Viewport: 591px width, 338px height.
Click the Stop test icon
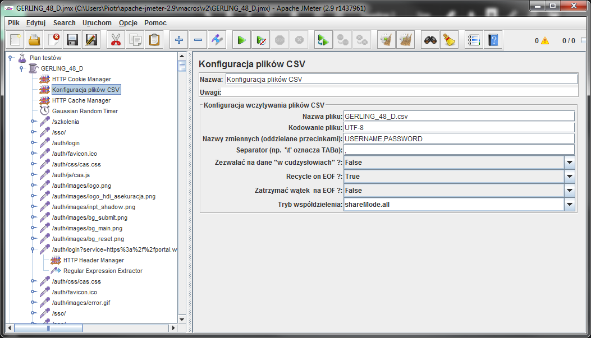[280, 40]
